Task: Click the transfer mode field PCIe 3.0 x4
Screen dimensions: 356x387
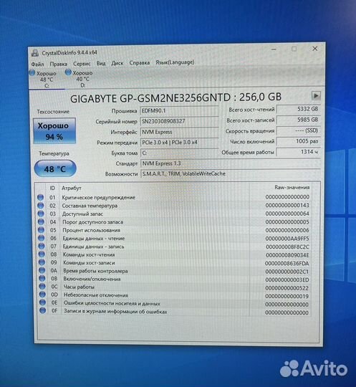Action: (x=179, y=143)
